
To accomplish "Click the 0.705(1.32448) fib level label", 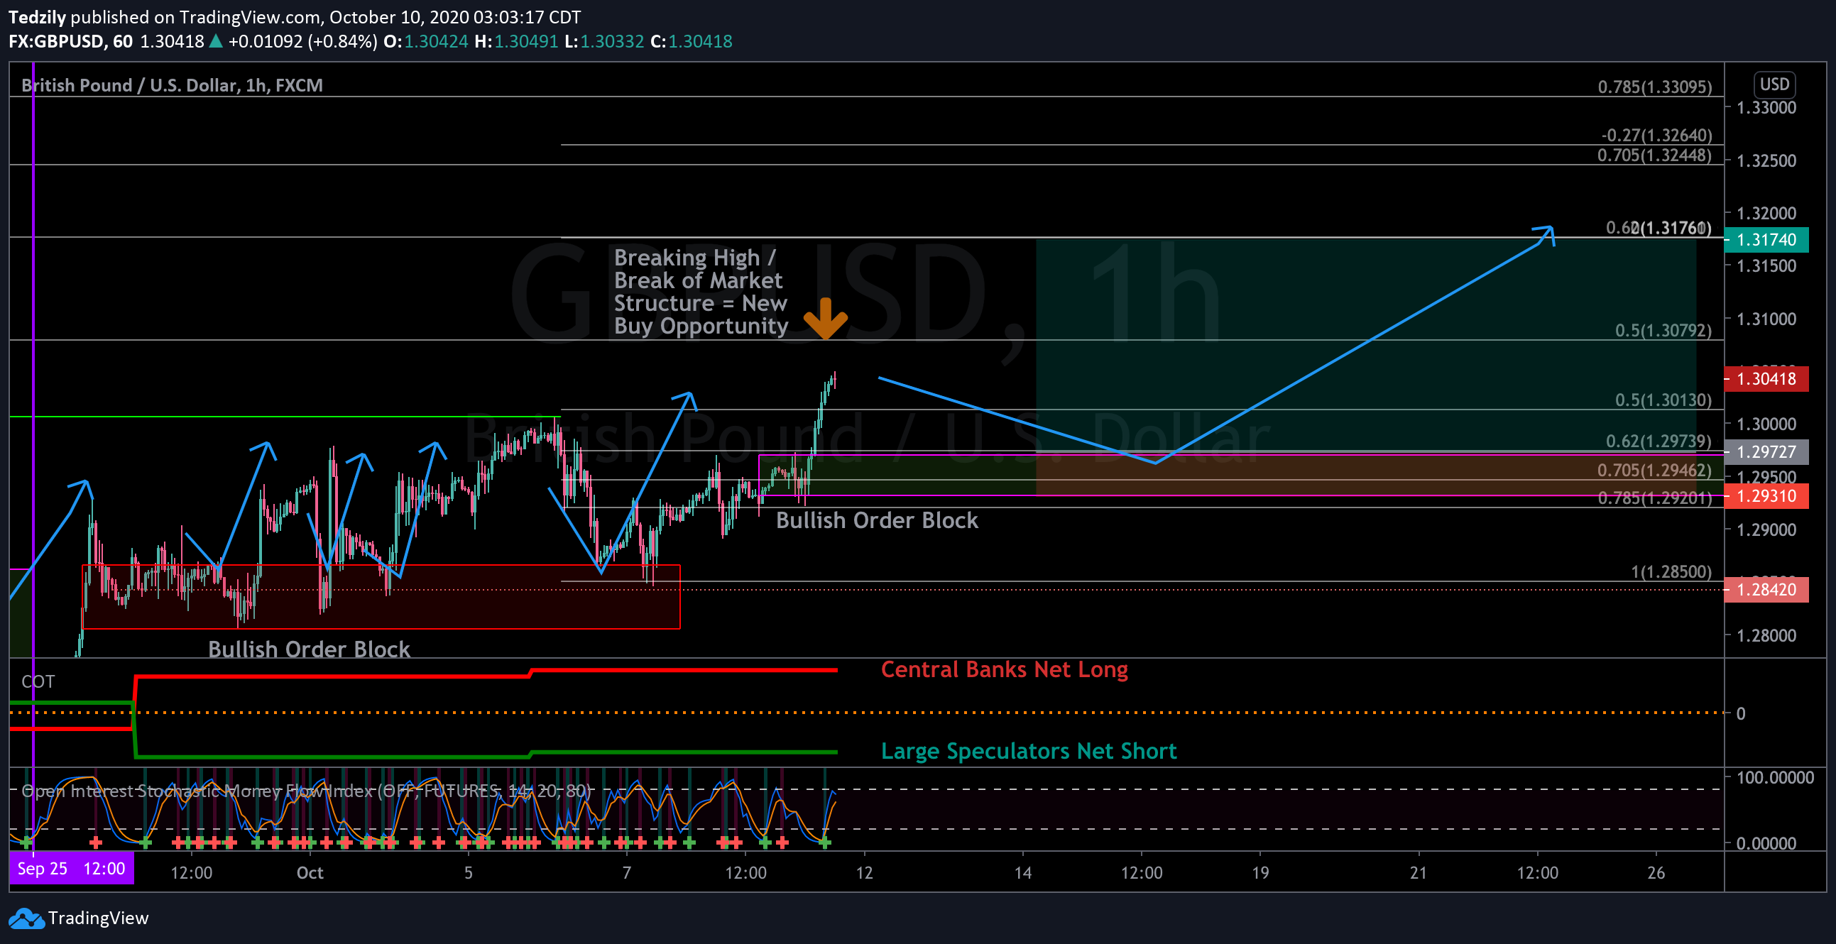I will pos(1654,155).
